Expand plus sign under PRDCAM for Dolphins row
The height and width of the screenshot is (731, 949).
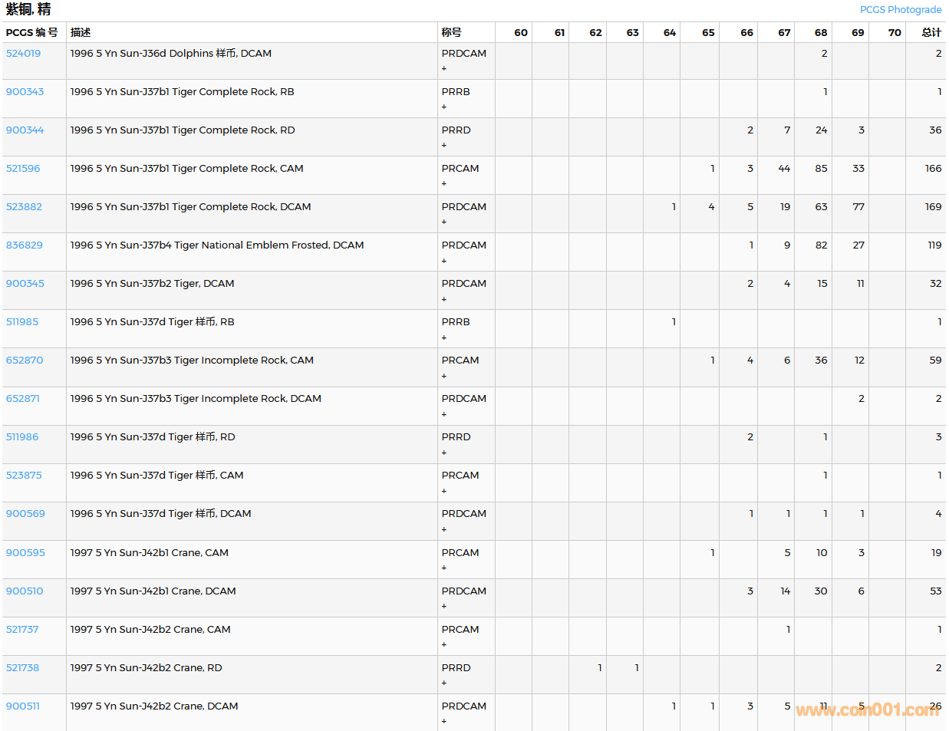(444, 69)
